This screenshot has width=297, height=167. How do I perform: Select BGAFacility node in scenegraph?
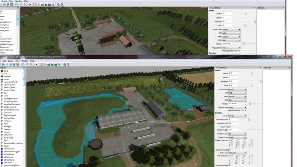pyautogui.click(x=8, y=138)
